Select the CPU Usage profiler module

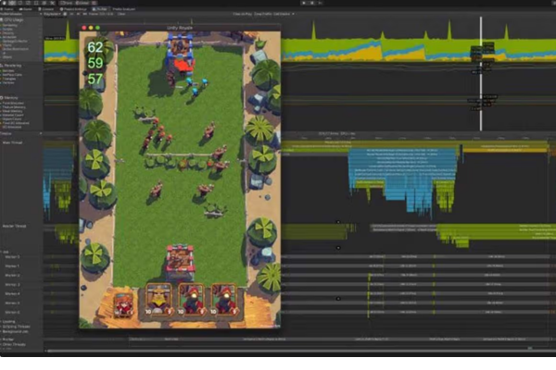(19, 20)
